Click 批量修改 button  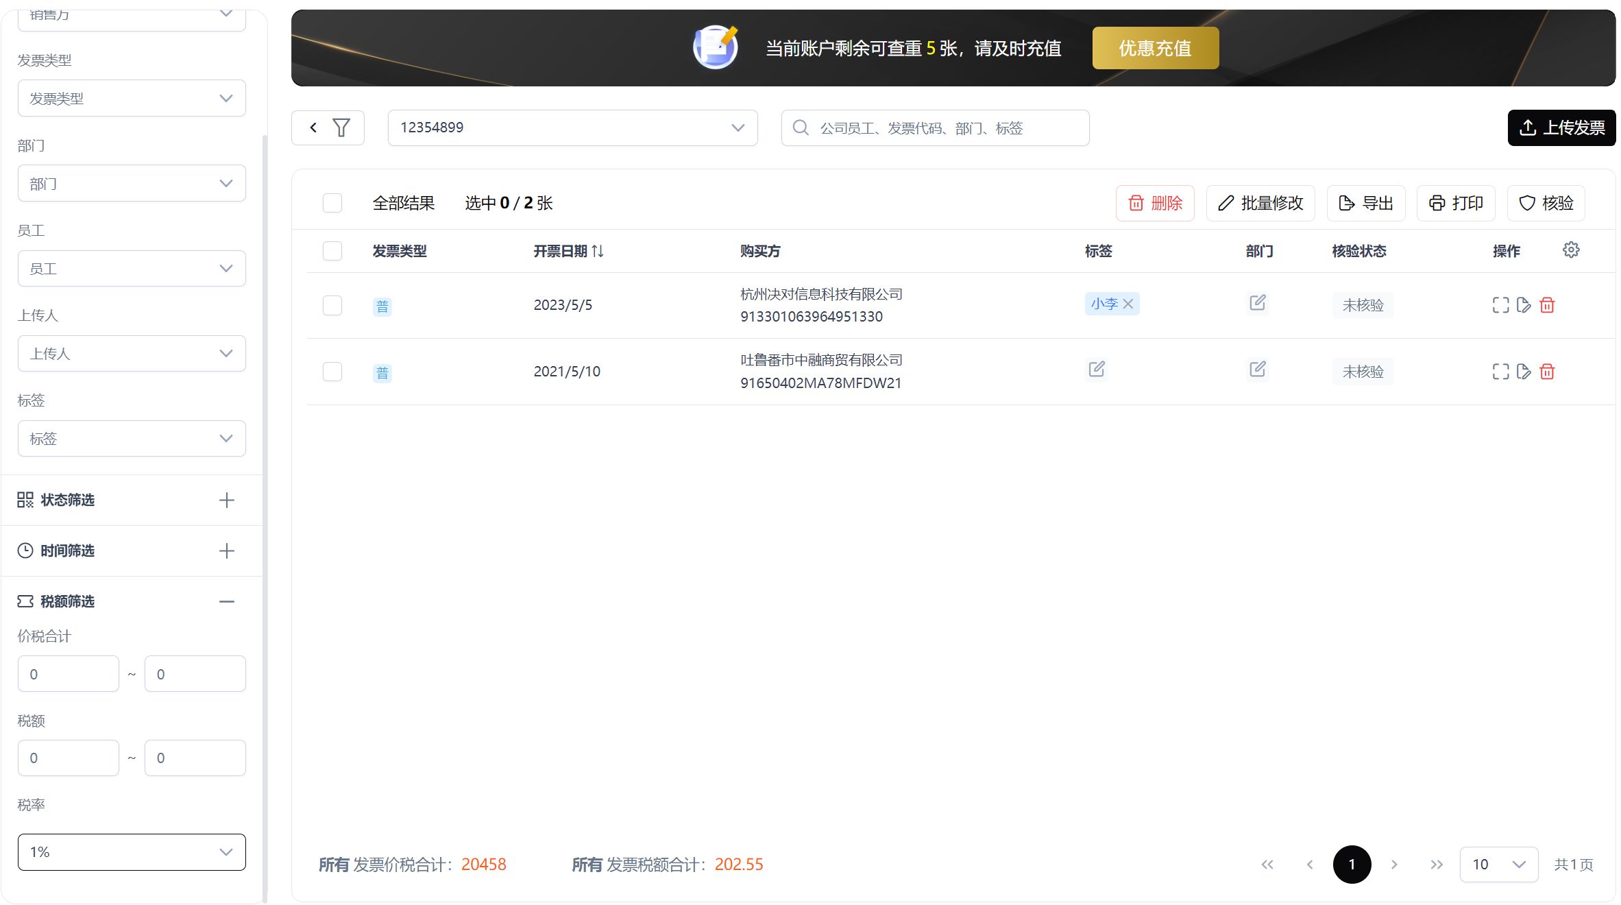click(x=1260, y=203)
